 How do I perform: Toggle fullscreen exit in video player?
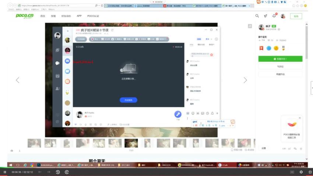pos(310,172)
